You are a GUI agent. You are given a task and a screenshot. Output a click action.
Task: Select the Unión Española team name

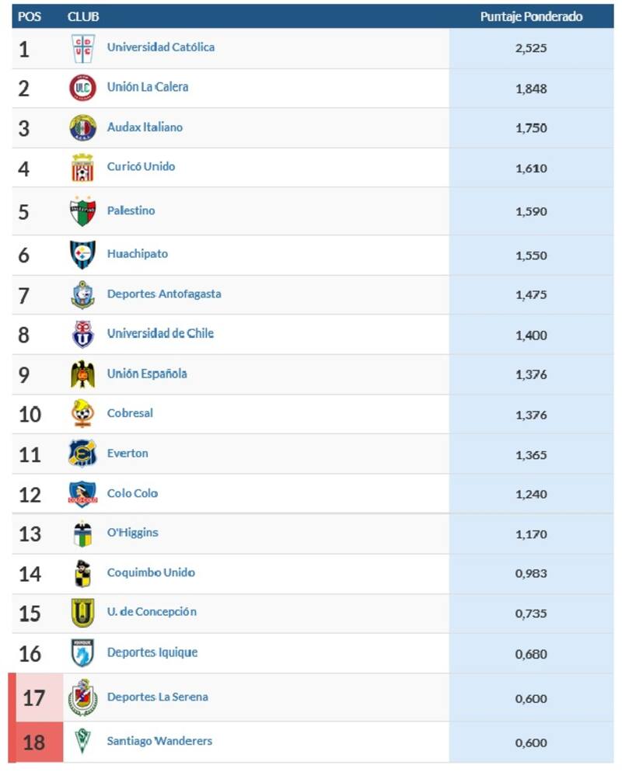(147, 374)
